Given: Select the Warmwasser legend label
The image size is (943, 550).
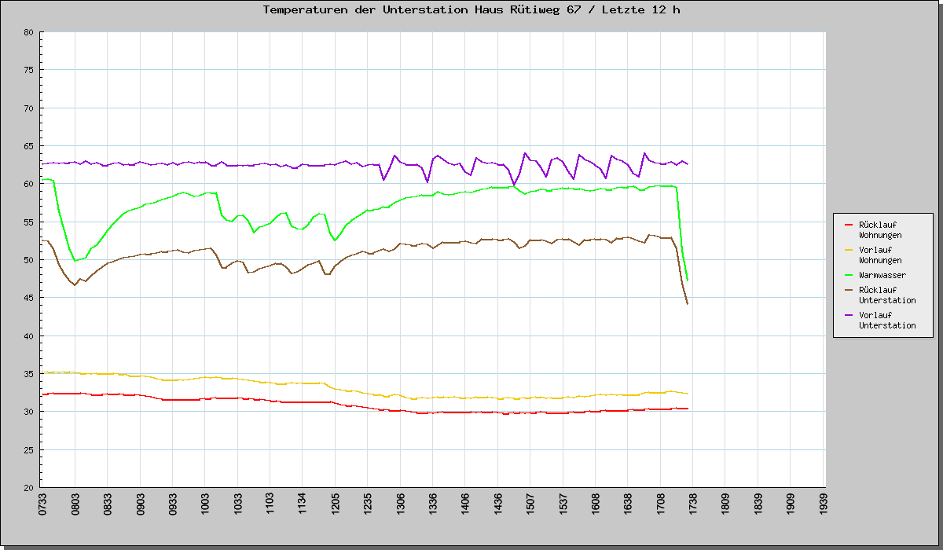Looking at the screenshot, I should tap(882, 276).
